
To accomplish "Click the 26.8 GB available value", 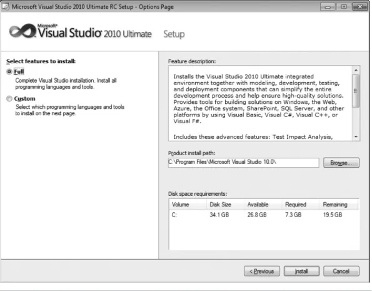I will pos(257,215).
